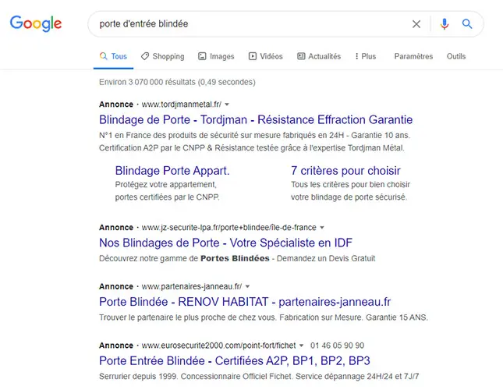The image size is (503, 390).
Task: Expand dropdown arrow next to partenaires-janneau.fr
Action: coord(247,287)
